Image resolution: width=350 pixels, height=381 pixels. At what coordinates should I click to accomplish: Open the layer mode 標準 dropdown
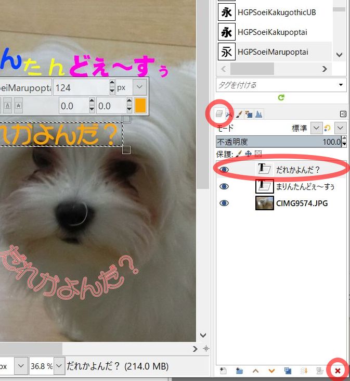click(x=316, y=128)
